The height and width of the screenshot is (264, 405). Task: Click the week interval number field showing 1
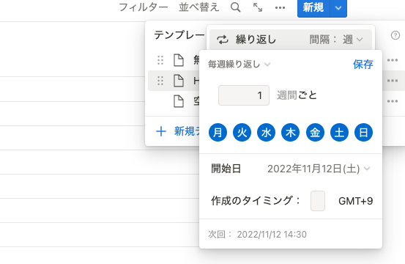click(x=244, y=95)
